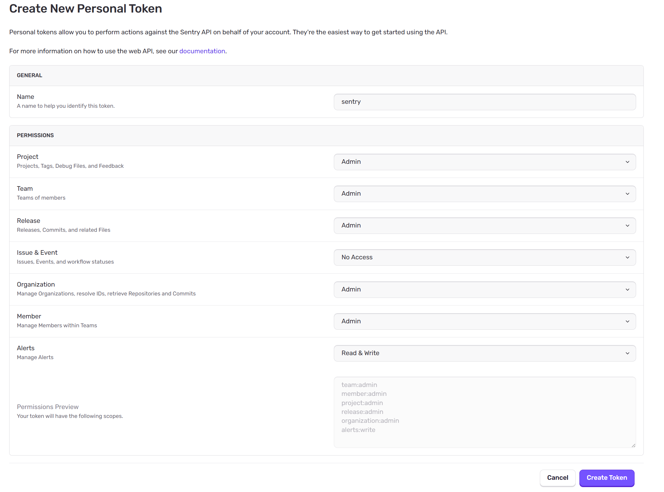Click the token Name input field
664x492 pixels.
pos(484,102)
